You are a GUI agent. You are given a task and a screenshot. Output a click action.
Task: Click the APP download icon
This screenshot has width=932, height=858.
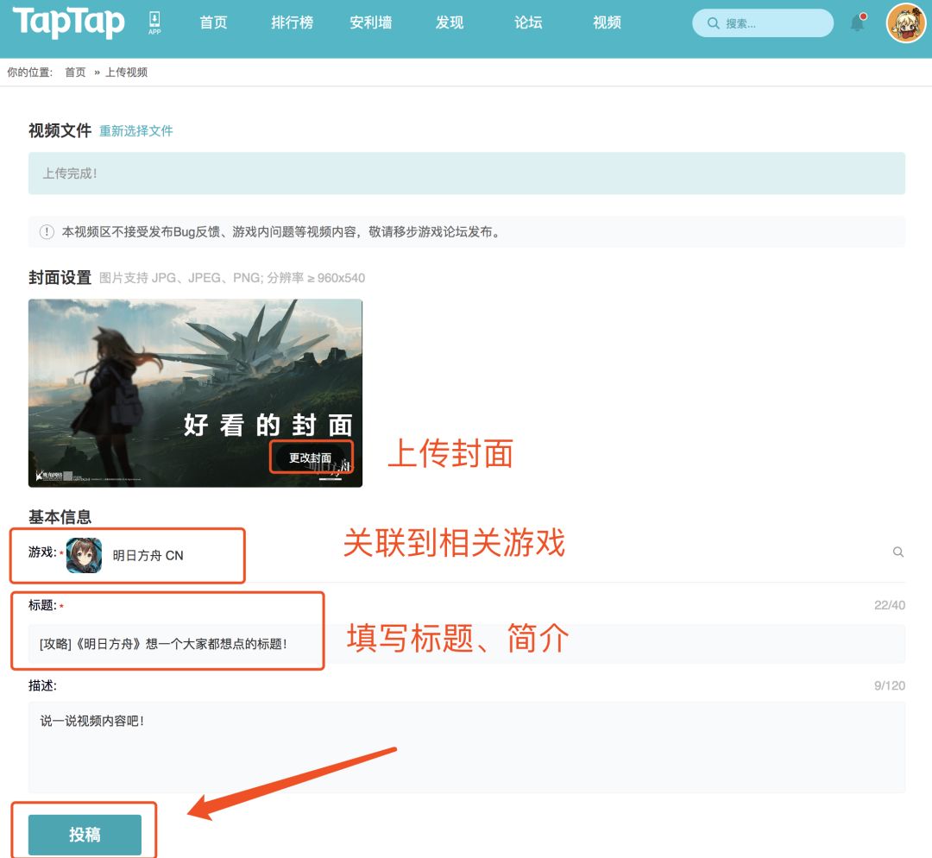[x=153, y=22]
